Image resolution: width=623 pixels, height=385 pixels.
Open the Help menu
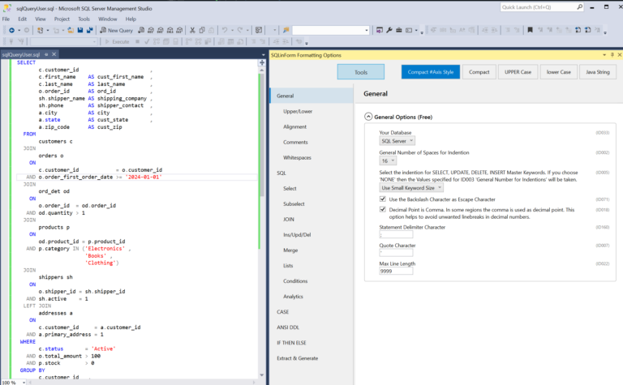point(131,19)
